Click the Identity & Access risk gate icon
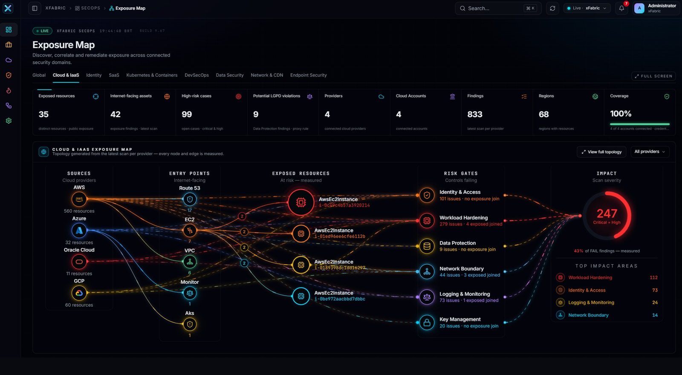Screen dimensions: 682x375 pyautogui.click(x=427, y=195)
